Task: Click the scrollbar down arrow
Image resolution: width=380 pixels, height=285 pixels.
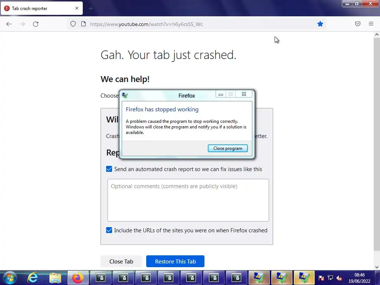Action: 377,267
